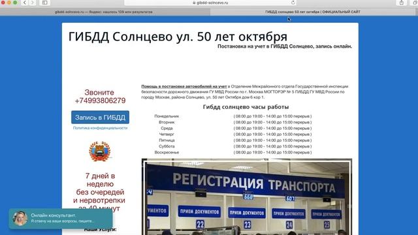The height and width of the screenshot is (235, 418).
Task: Click the Запись в ГИБДД button
Action: pos(100,117)
